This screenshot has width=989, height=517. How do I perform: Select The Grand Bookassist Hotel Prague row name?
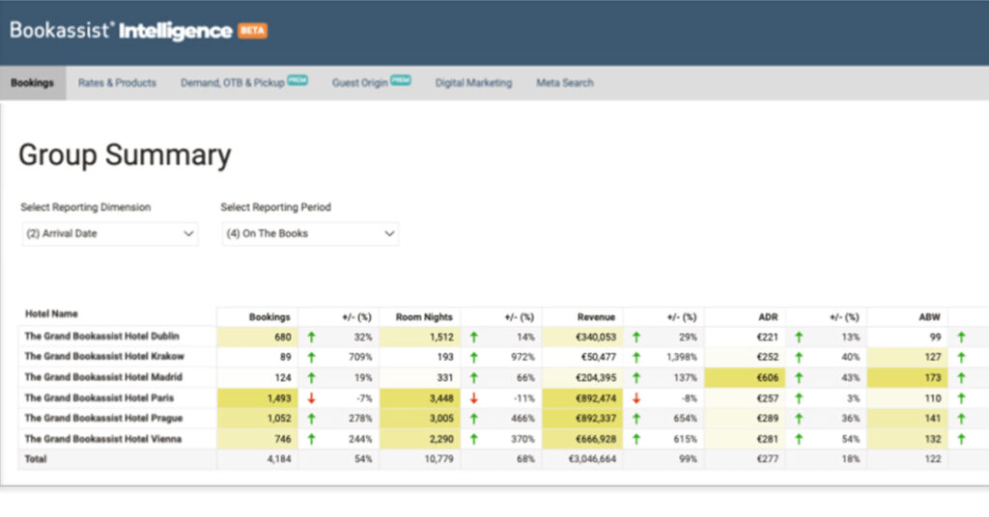pyautogui.click(x=103, y=419)
